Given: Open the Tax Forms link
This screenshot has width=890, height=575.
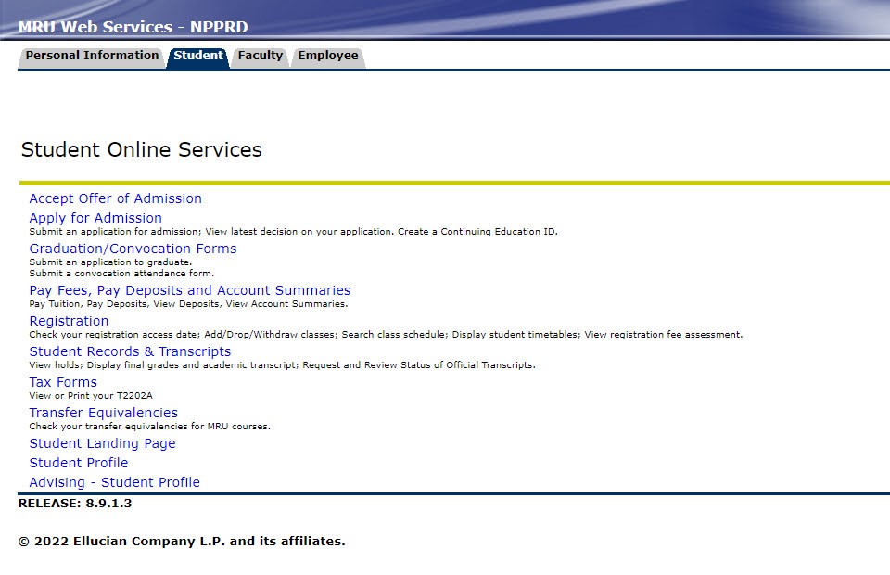Looking at the screenshot, I should point(63,383).
